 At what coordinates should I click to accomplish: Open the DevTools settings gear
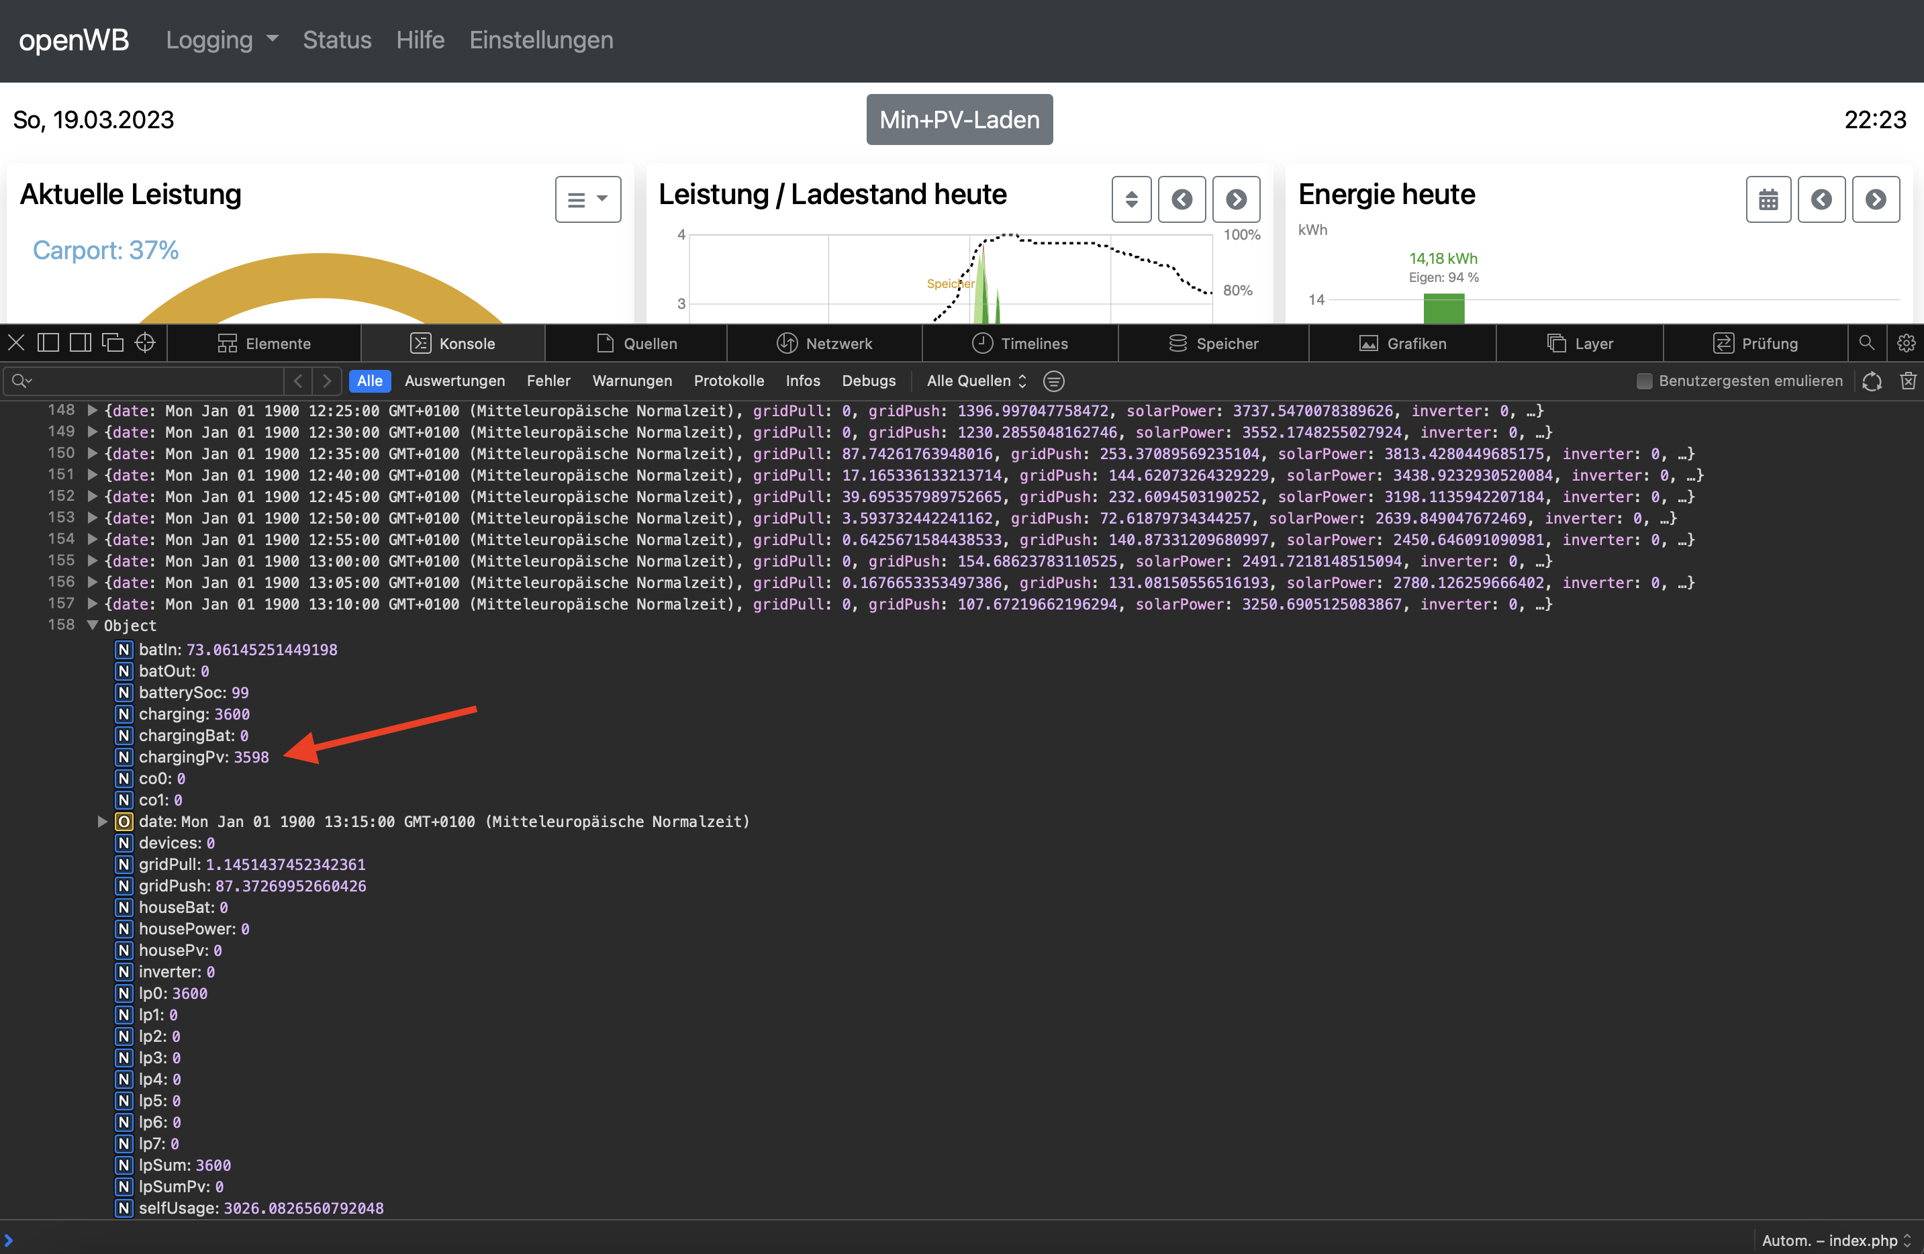(x=1905, y=343)
